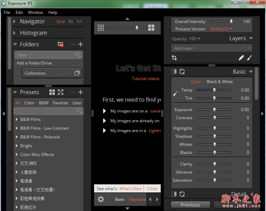This screenshot has width=266, height=211.
Task: Adjust the Overall Intensity slider
Action: point(222,22)
